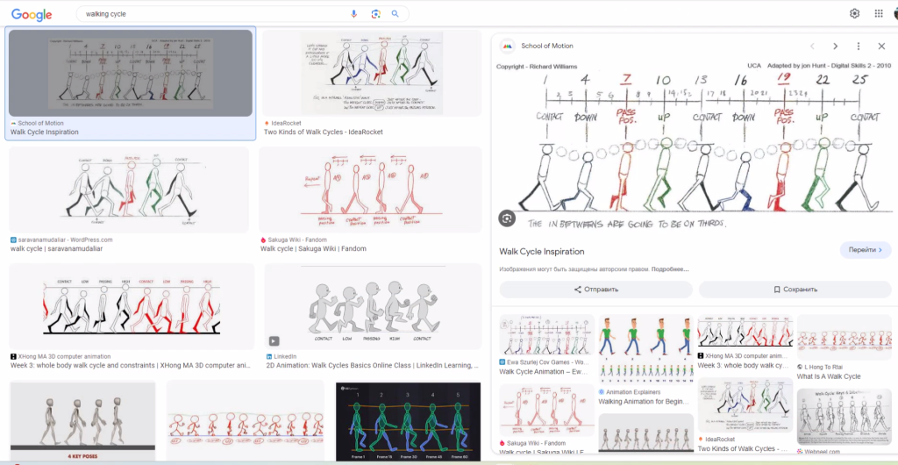Open Animation Explainers green shirt thumbnail

[x=645, y=349]
